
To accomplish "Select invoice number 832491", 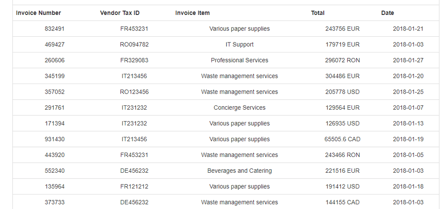I will pyautogui.click(x=55, y=29).
